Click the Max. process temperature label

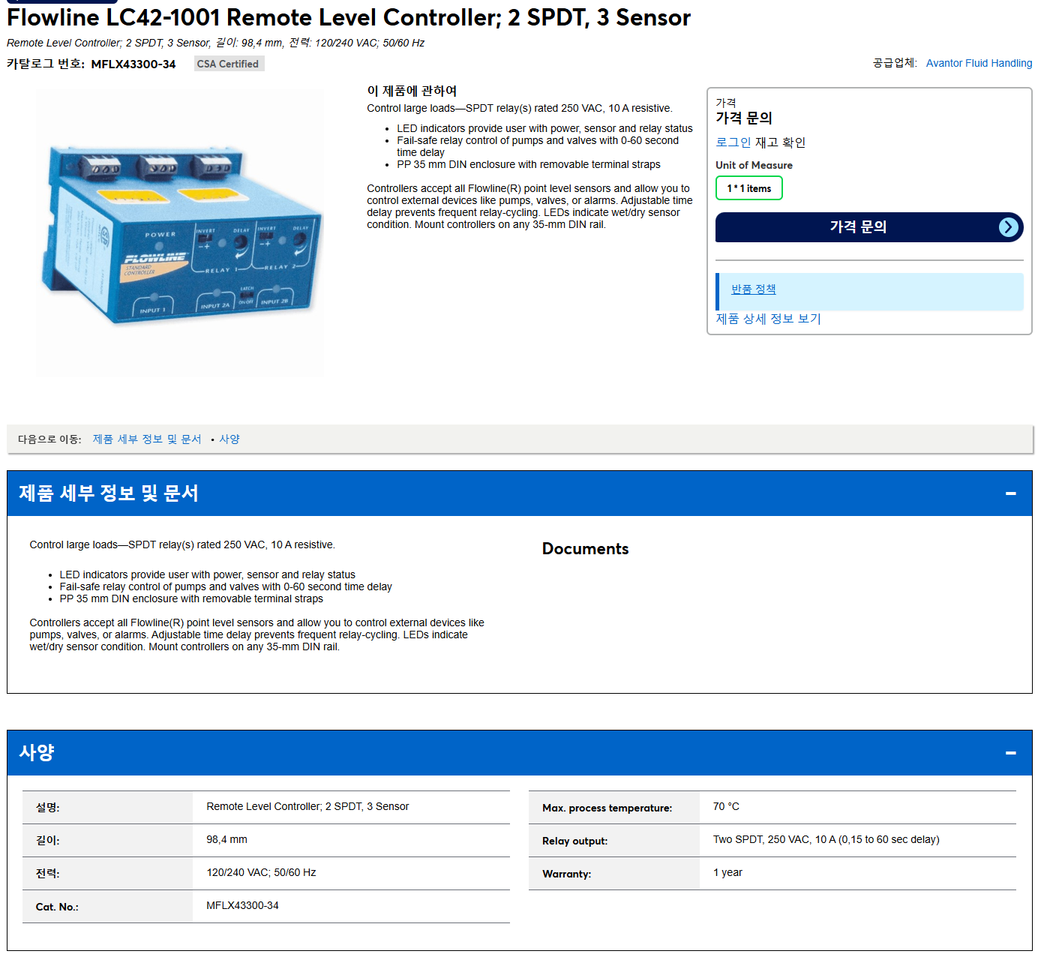click(x=607, y=808)
